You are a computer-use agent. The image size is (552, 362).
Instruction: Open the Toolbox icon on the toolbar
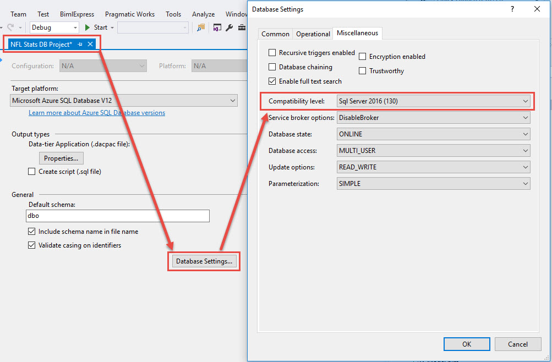click(x=242, y=27)
